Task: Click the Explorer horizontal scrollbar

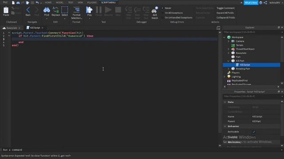Action: pos(252,87)
